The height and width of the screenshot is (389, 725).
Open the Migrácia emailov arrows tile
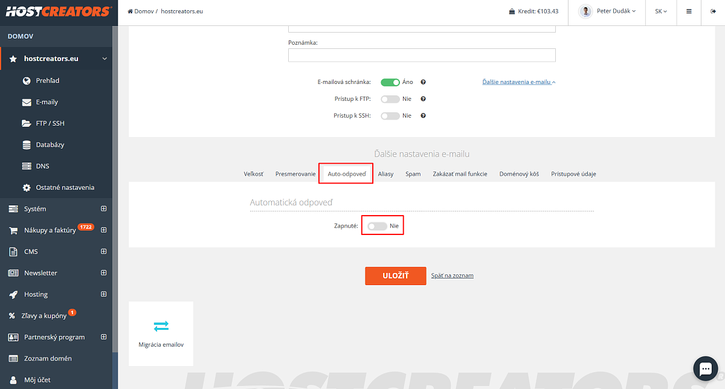161,333
